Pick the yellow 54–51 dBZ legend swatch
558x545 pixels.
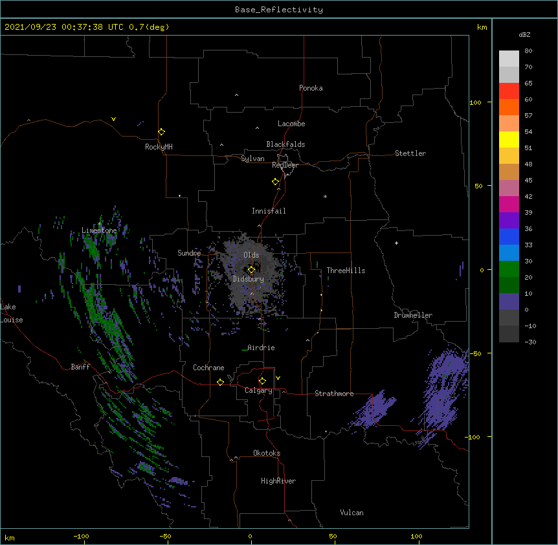pyautogui.click(x=509, y=139)
